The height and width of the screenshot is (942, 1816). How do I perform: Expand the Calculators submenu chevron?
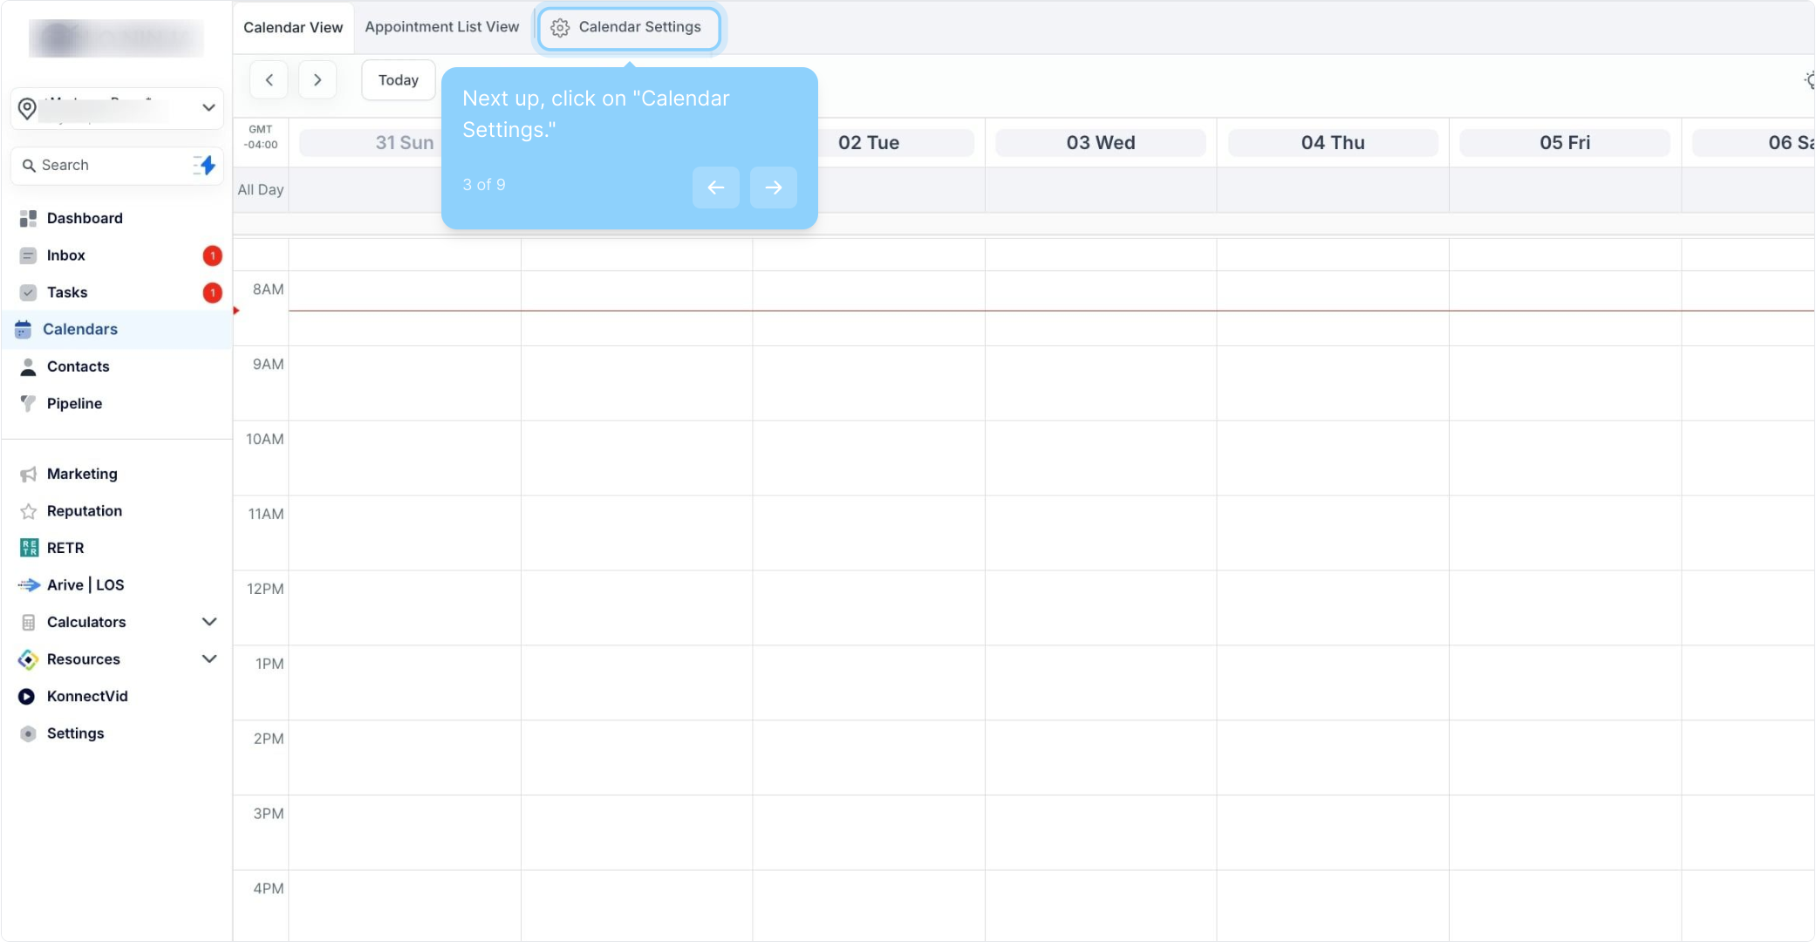[x=209, y=622]
